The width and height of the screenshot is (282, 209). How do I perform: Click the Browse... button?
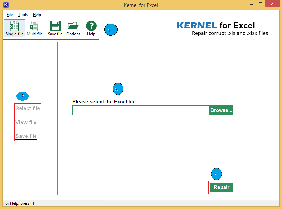pos(221,110)
